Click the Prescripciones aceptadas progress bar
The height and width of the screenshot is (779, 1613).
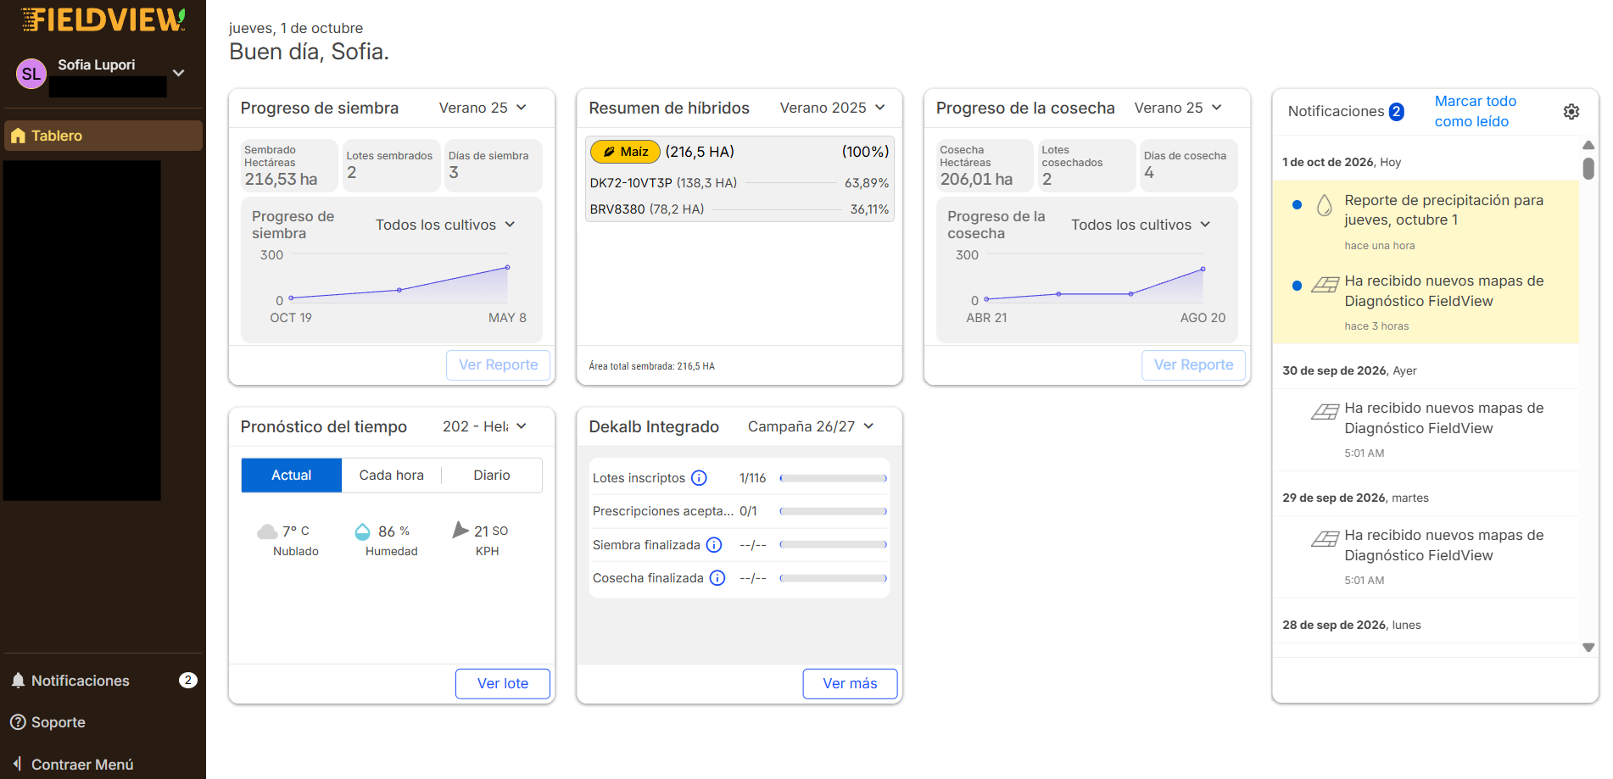pos(834,512)
